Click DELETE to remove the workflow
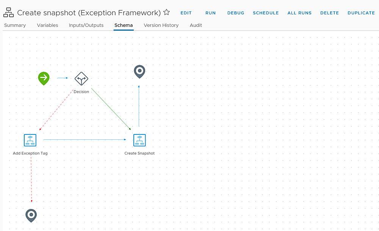 point(329,13)
